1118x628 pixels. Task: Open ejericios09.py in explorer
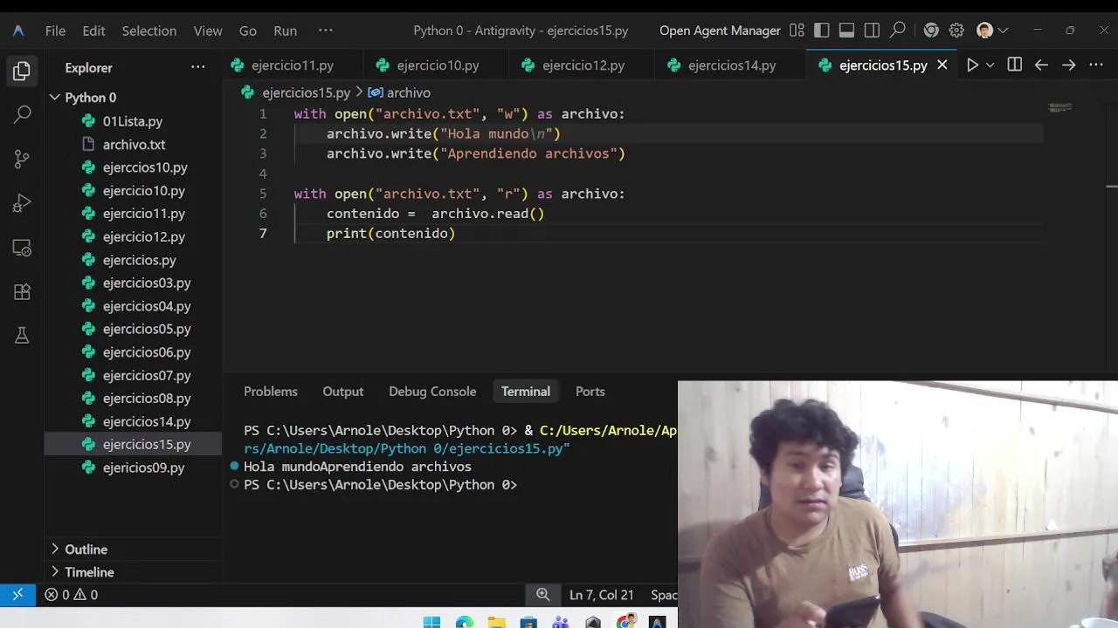click(143, 468)
